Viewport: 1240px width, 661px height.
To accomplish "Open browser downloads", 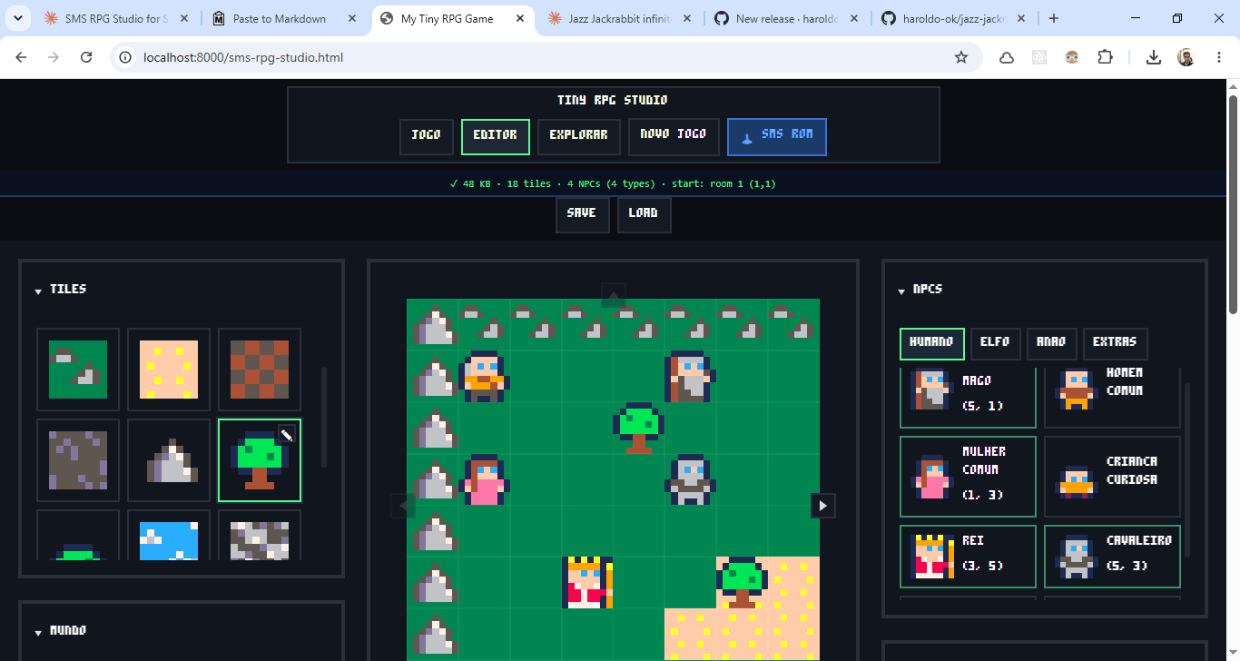I will pos(1154,57).
